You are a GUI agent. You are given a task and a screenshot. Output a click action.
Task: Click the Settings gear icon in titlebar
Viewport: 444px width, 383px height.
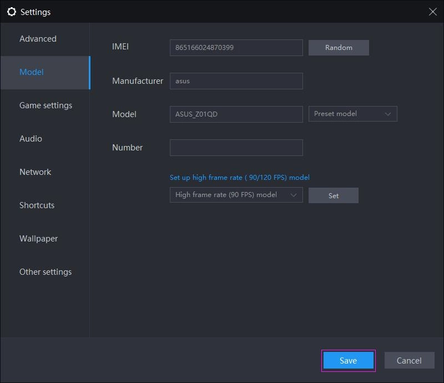(12, 12)
